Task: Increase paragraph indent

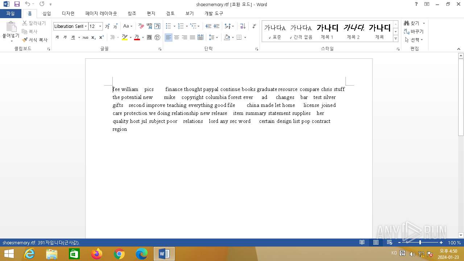Action: [x=216, y=26]
